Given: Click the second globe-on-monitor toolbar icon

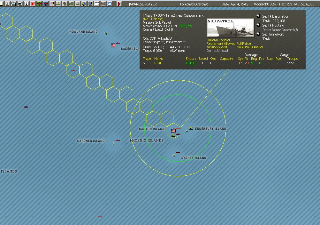Looking at the screenshot, I should [x=20, y=4].
